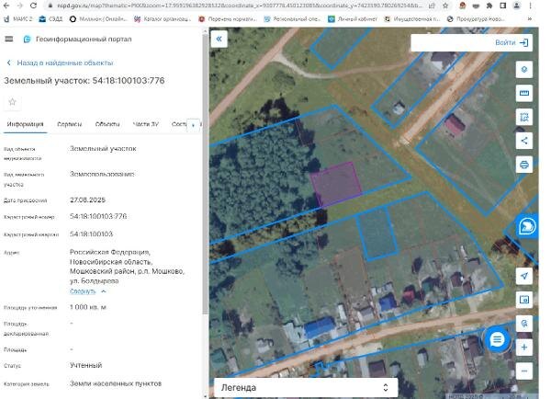Viewport: 551px width, 399px height.
Task: Click the Войти login button
Action: [512, 42]
